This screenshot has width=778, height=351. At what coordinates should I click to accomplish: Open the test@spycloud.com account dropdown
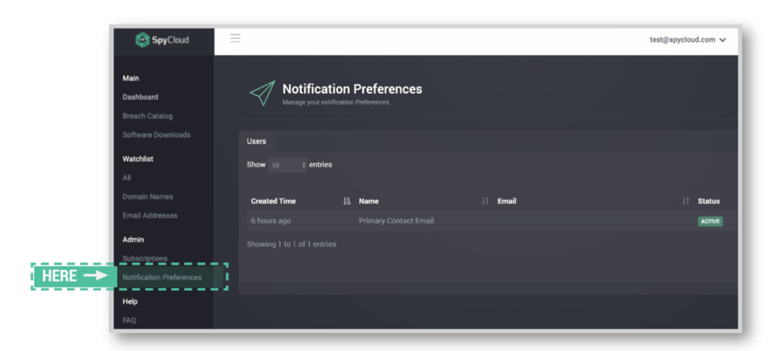[x=688, y=40]
